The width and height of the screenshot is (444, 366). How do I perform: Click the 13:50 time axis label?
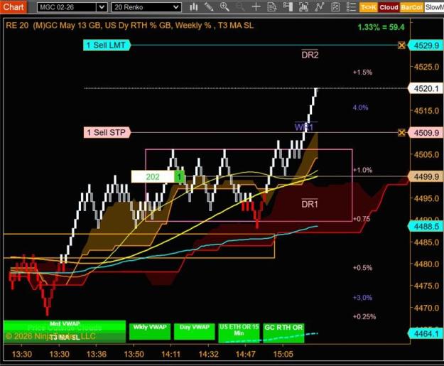coord(134,354)
